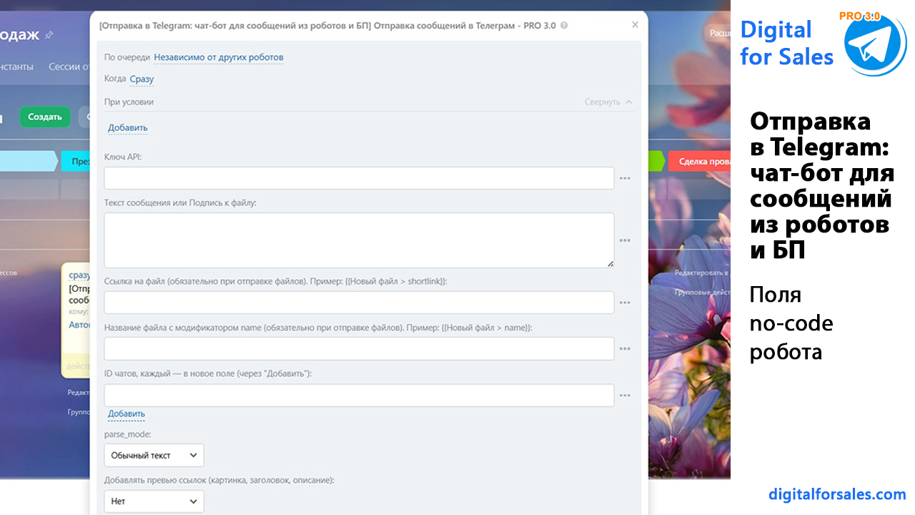The width and height of the screenshot is (915, 515).
Task: Open the link preview dropdown showing Нет
Action: point(154,501)
